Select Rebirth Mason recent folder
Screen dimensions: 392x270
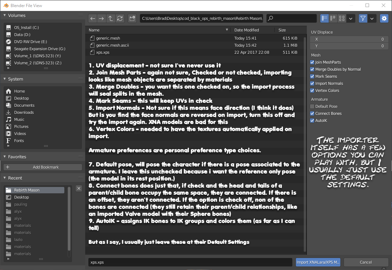tap(35, 190)
